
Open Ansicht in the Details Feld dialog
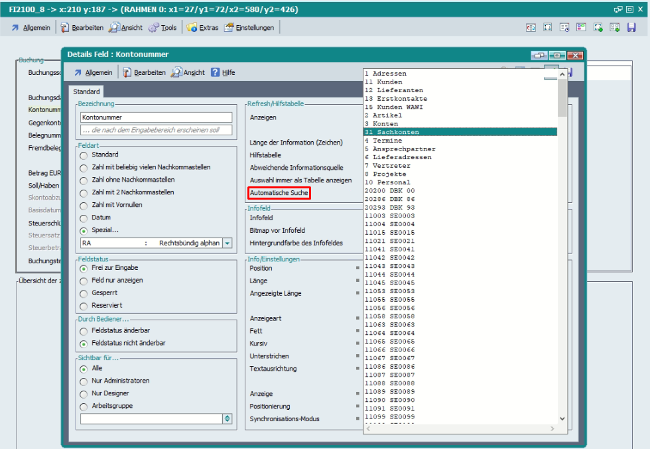[x=188, y=72]
